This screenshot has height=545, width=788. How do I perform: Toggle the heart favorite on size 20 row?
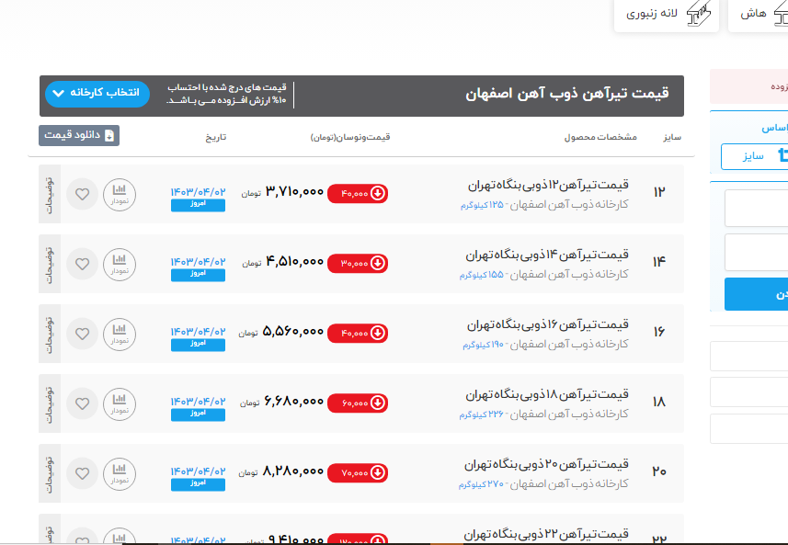tap(83, 473)
